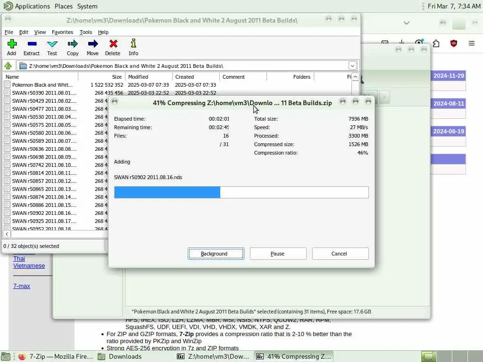Open the View menu
The image size is (483, 362).
[x=40, y=32]
